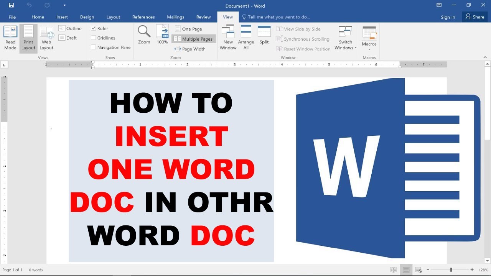Switch to Read Mode view
This screenshot has height=276, width=491.
(x=10, y=38)
